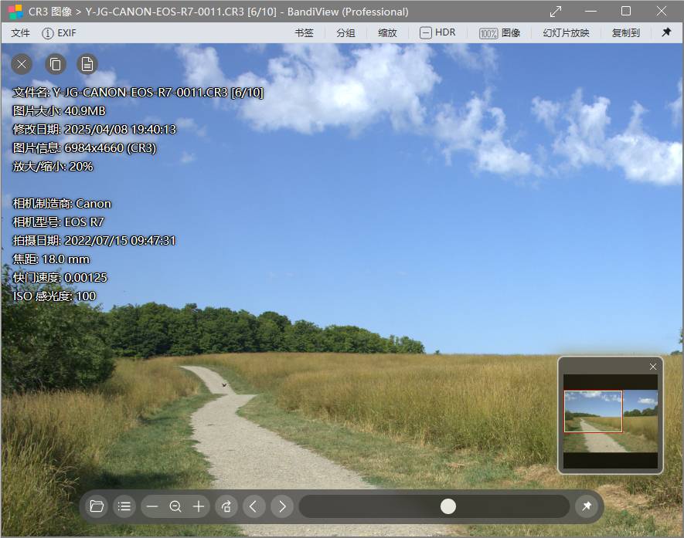The height and width of the screenshot is (538, 684).
Task: Open EXIF details document icon
Action: pos(87,65)
